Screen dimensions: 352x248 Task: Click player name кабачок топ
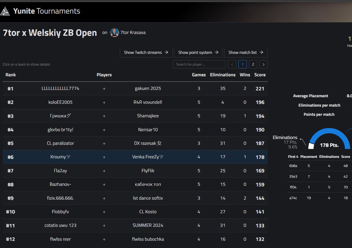point(148,184)
